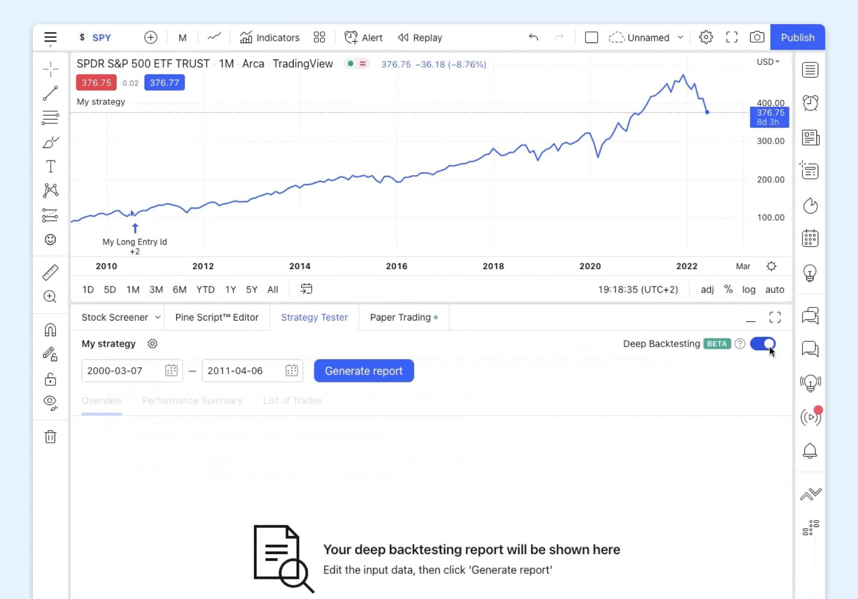Switch chart to log scale
This screenshot has width=858, height=599.
[749, 289]
